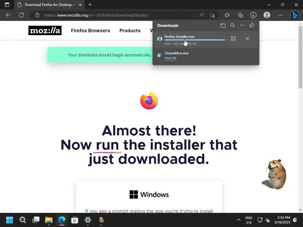The width and height of the screenshot is (303, 227).
Task: Open the tab actions menu icon
Action: (x=7, y=5)
